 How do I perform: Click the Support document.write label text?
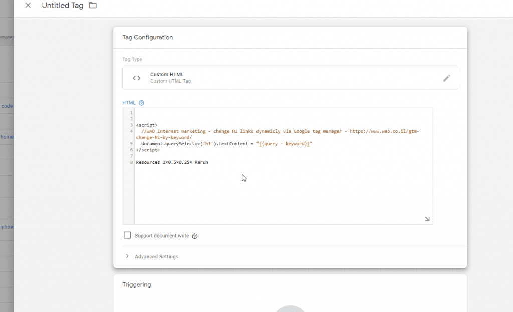click(x=162, y=236)
